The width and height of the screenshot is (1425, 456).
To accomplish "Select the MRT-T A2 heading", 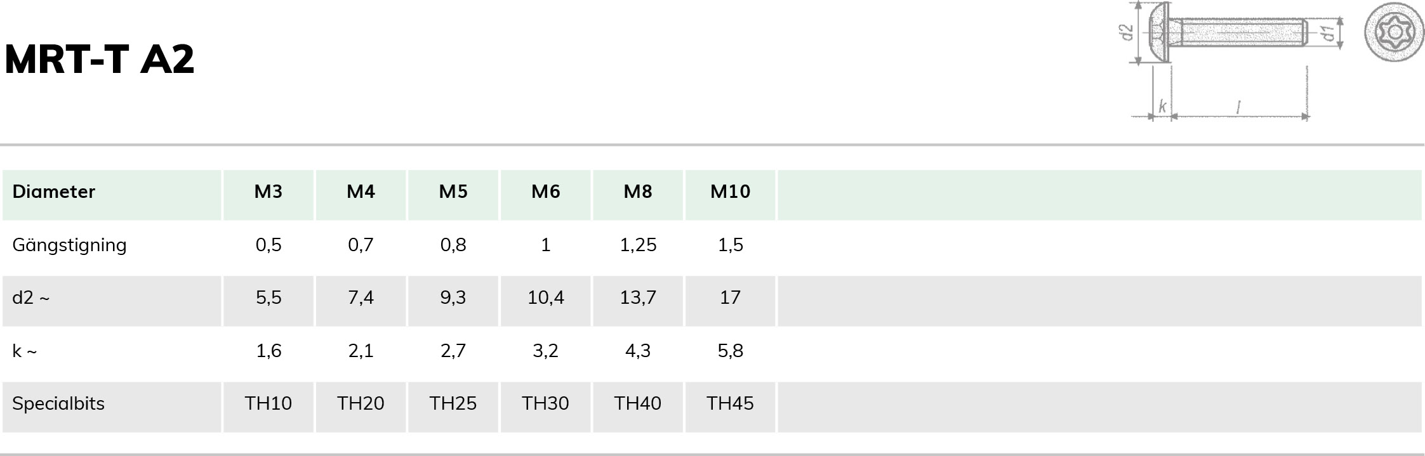I will tap(100, 59).
